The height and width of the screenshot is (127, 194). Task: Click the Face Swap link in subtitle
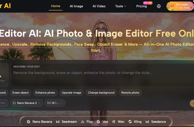[84, 44]
